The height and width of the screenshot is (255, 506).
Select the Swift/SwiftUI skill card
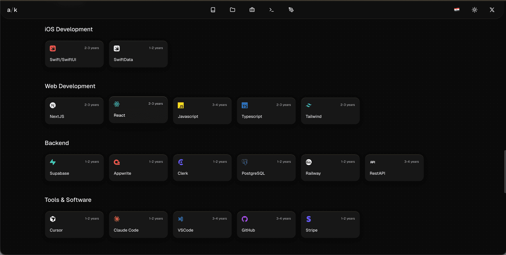(x=74, y=54)
